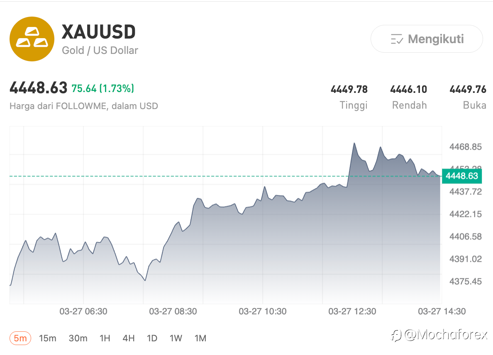Viewport: 493px width, 355px height.
Task: Click the 03-27 10:30 time axis label
Action: [263, 311]
